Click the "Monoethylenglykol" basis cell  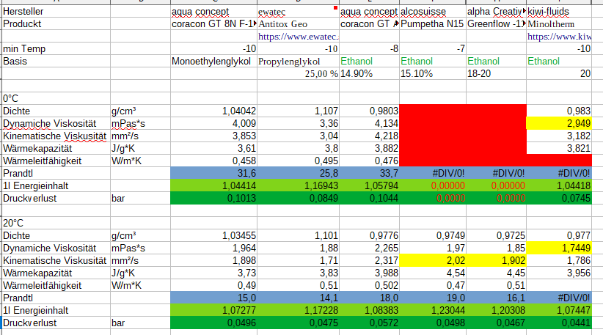[213, 62]
